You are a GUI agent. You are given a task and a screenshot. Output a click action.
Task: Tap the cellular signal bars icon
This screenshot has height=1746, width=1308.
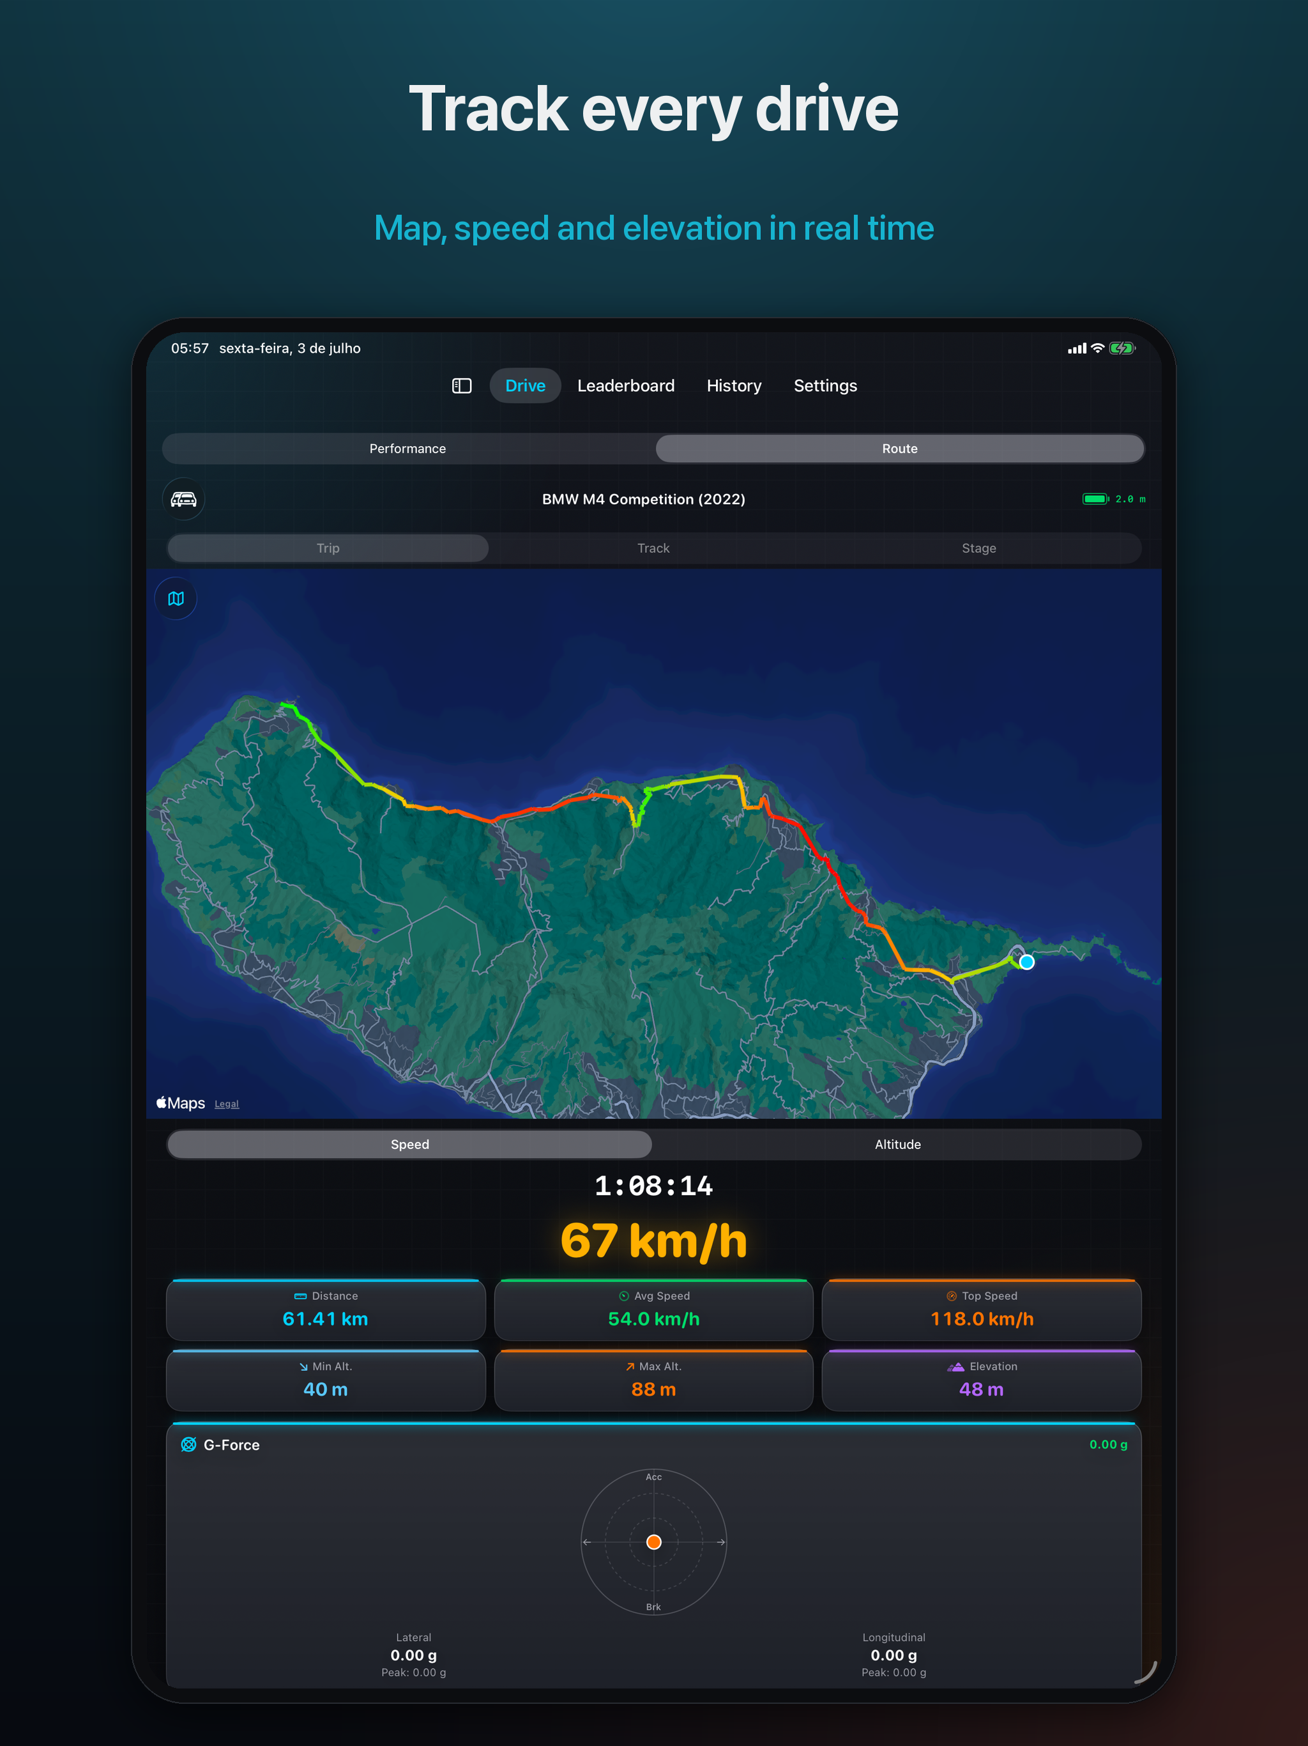[x=1077, y=348]
